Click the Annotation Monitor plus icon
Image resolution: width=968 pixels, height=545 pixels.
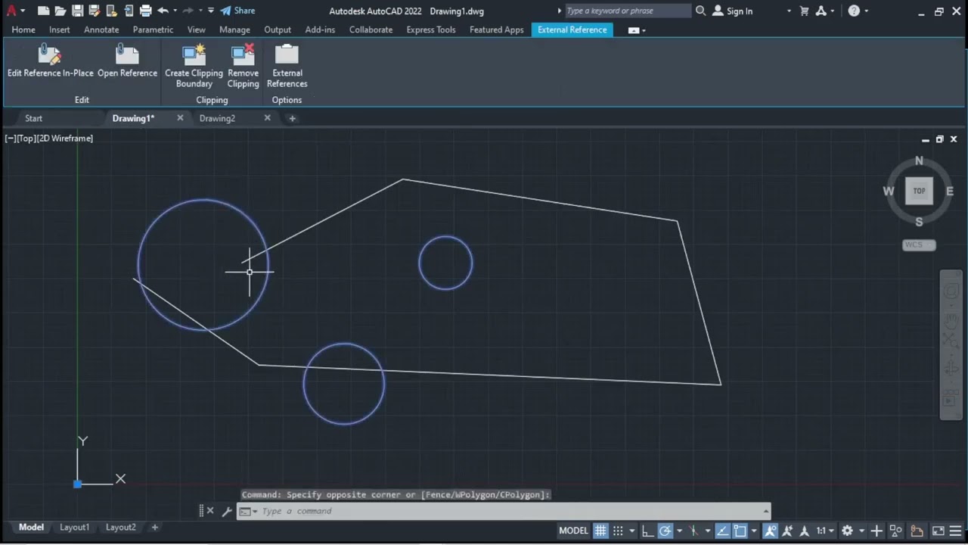[x=876, y=531]
